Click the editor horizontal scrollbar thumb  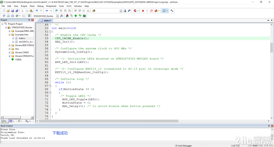coord(109,121)
